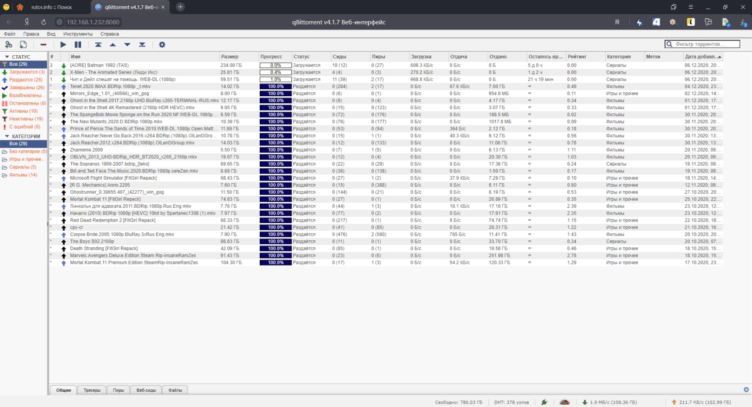
Task: Click the lightning turbo icon in browser
Action: point(640,22)
